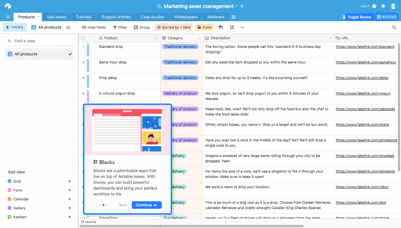Add a Grid view with its plus

70,181
